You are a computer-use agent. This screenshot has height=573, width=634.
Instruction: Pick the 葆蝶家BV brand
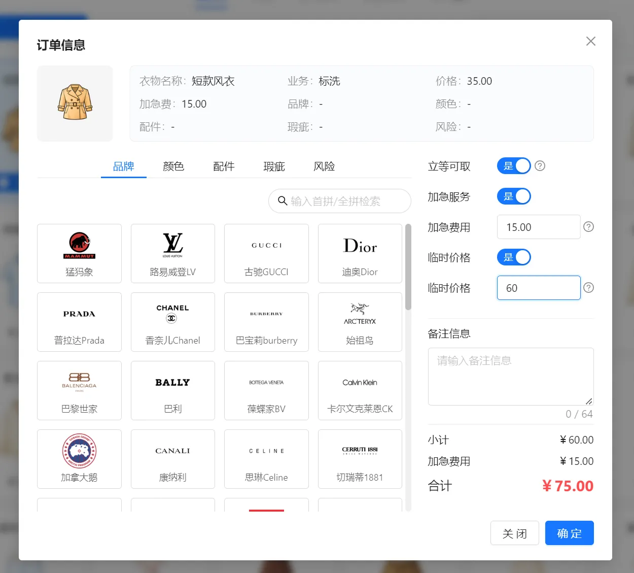click(x=266, y=390)
